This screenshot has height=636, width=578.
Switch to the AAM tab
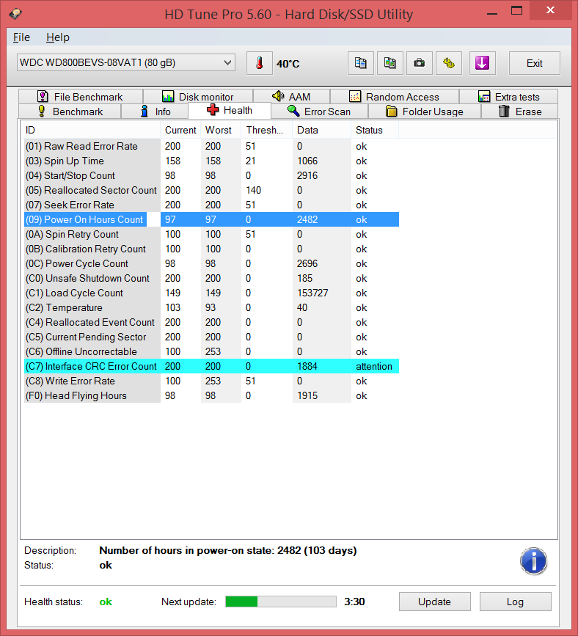tap(291, 97)
